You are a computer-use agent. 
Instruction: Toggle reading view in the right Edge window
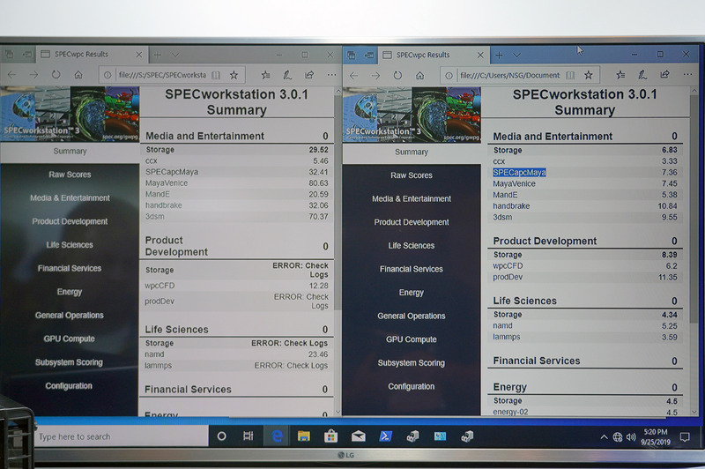(570, 76)
